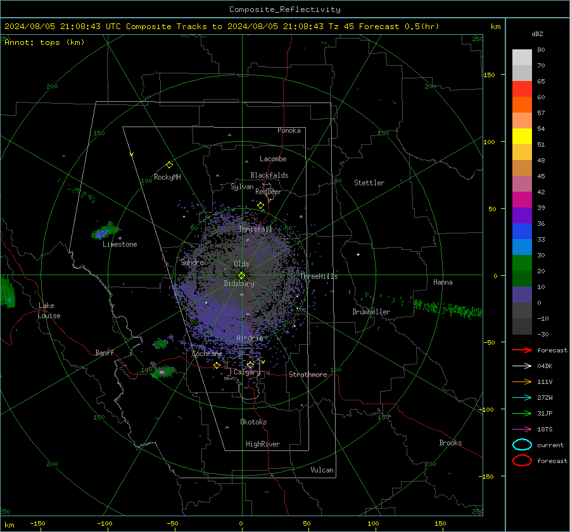
Task: Click the Sundre city label
Action: [193, 262]
